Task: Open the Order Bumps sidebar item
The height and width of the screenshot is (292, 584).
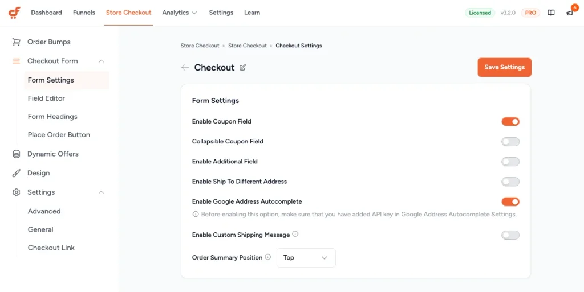Action: (49, 42)
